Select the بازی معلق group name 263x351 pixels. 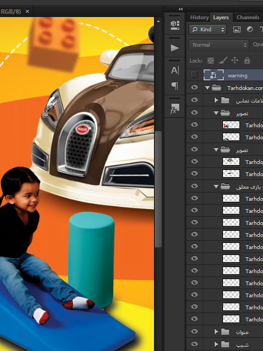[249, 186]
